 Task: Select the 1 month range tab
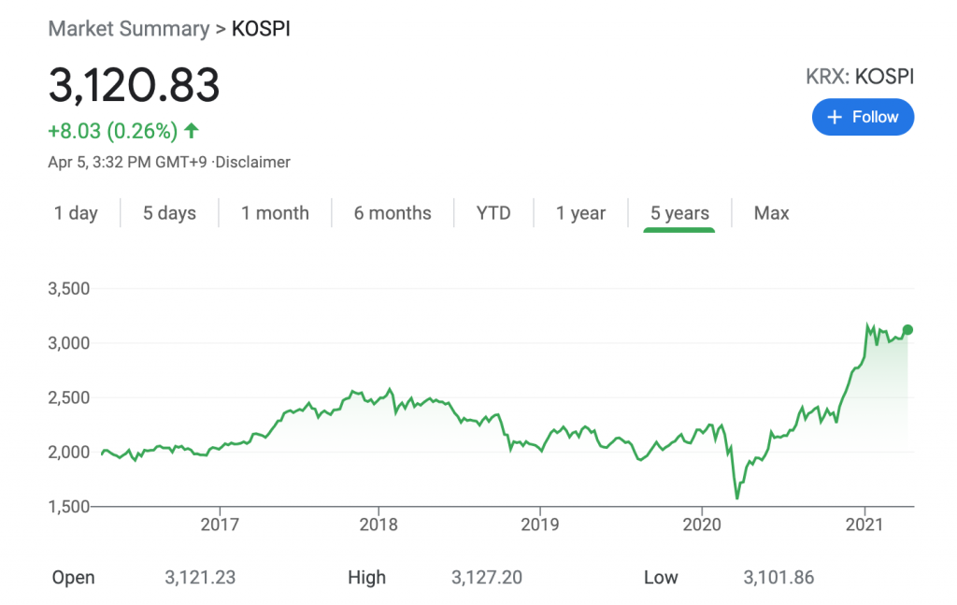coord(275,213)
